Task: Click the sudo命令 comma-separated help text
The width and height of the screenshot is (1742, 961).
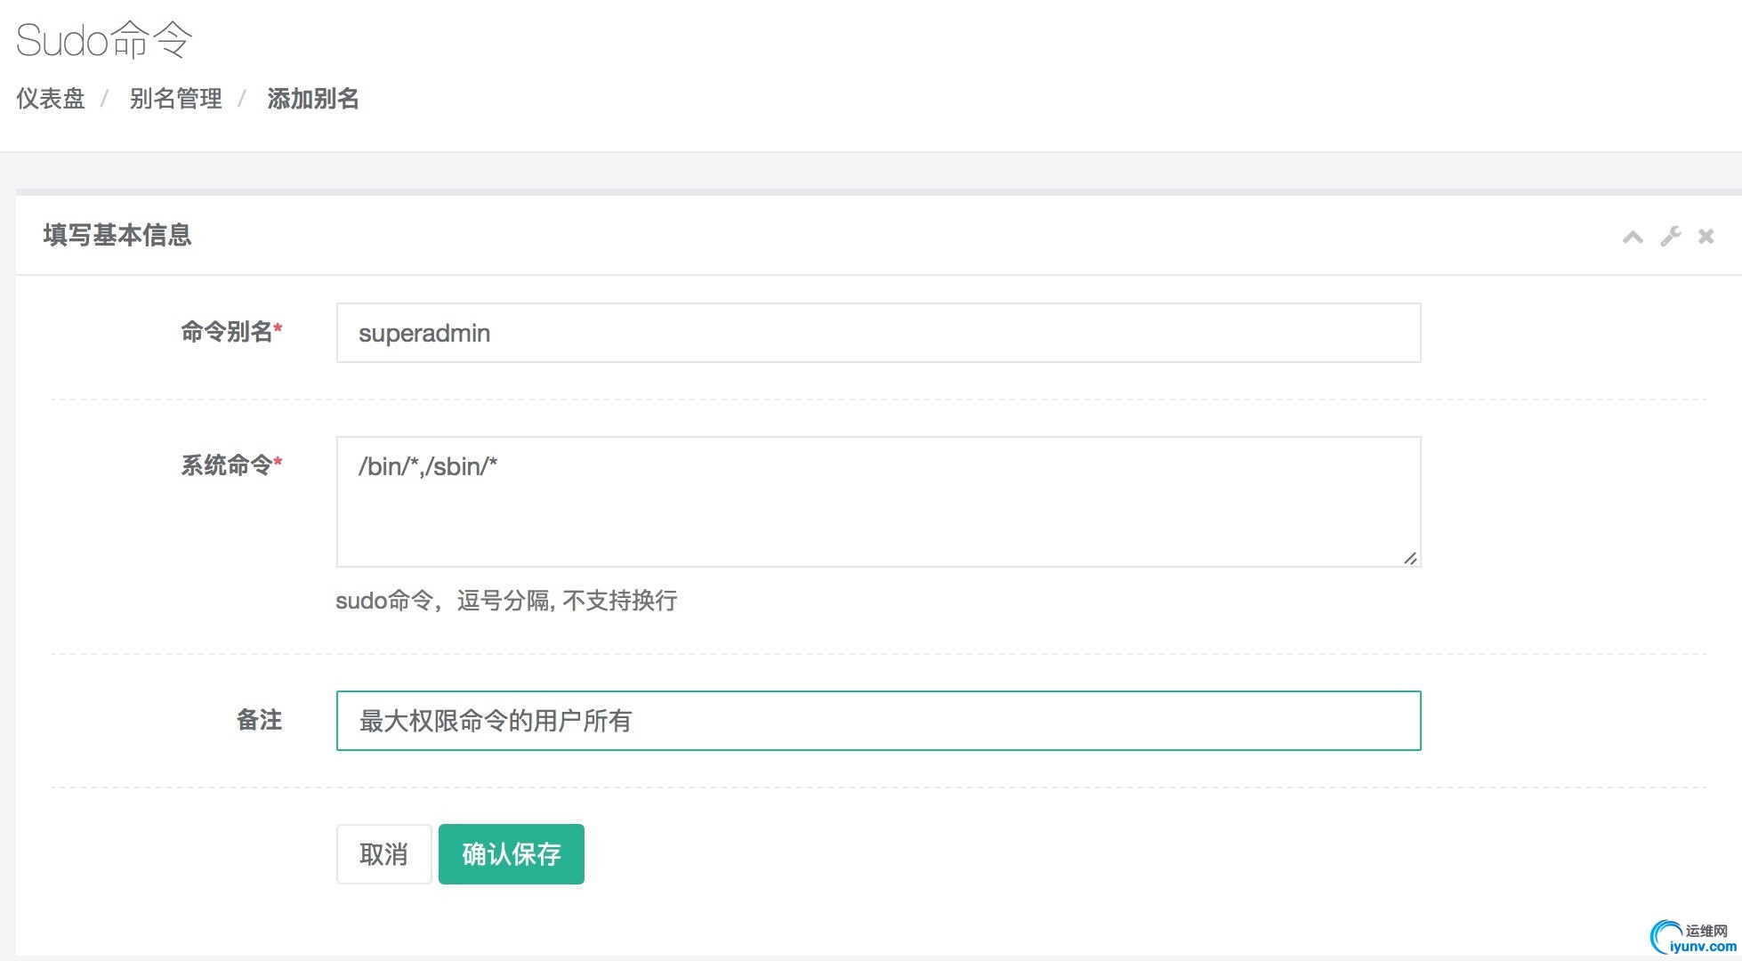Action: pos(505,601)
